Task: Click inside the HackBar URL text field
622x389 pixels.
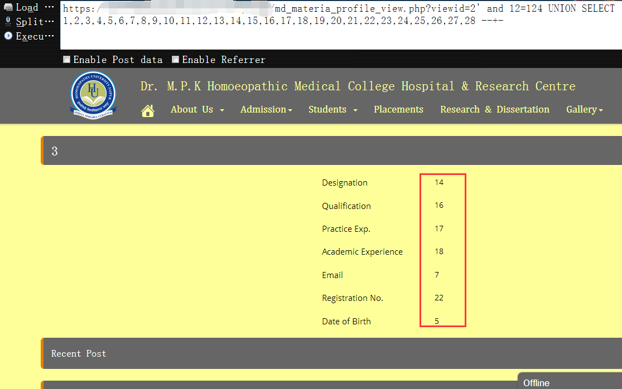Action: (x=341, y=25)
